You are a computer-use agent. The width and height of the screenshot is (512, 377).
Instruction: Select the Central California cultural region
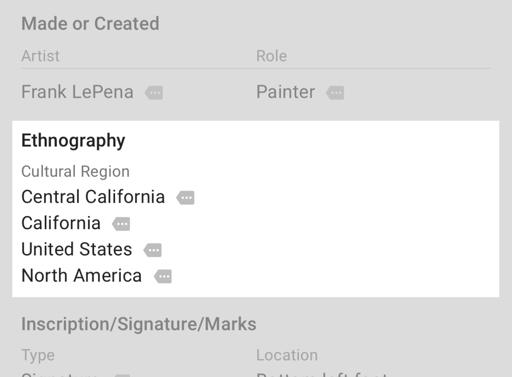click(x=93, y=196)
